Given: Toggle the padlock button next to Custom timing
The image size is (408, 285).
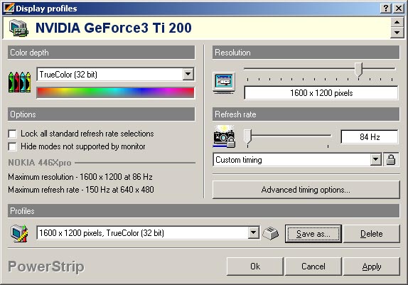Looking at the screenshot, I should (x=391, y=159).
